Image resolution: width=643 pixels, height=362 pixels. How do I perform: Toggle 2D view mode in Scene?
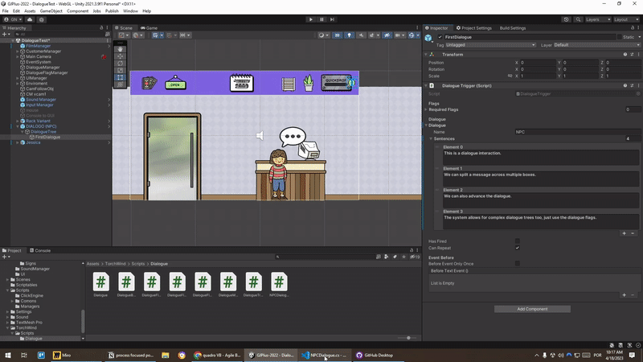[337, 35]
